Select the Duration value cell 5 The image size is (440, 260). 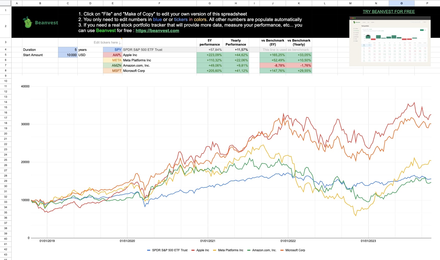[68, 50]
